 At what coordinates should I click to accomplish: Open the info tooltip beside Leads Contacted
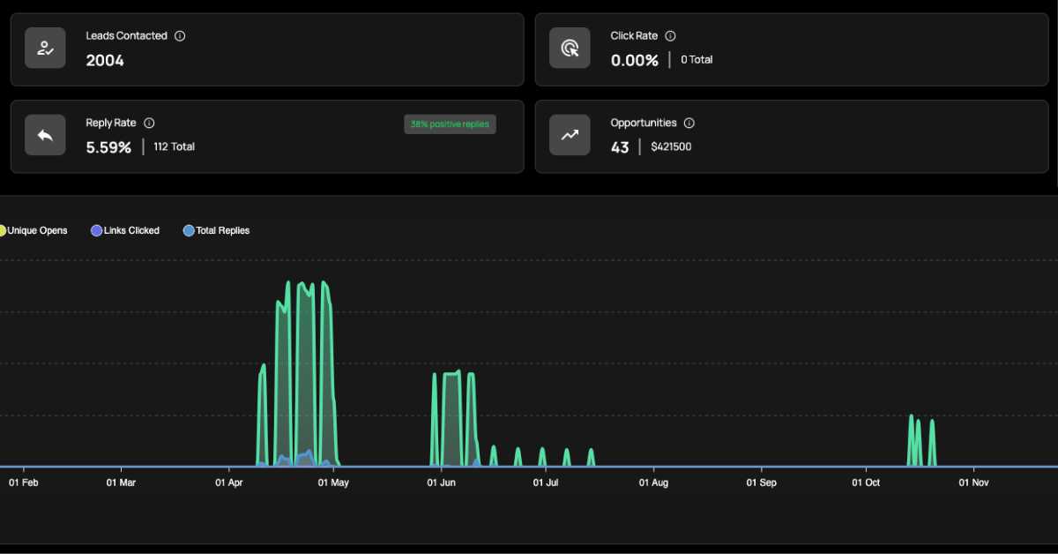(180, 36)
